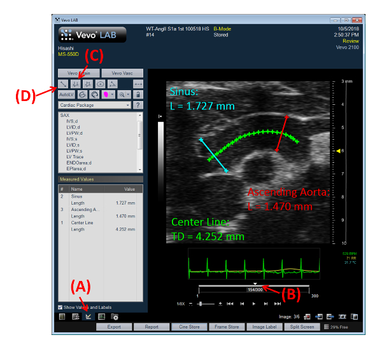Select the 2D area polygon tool
The width and height of the screenshot is (382, 347).
88,84
